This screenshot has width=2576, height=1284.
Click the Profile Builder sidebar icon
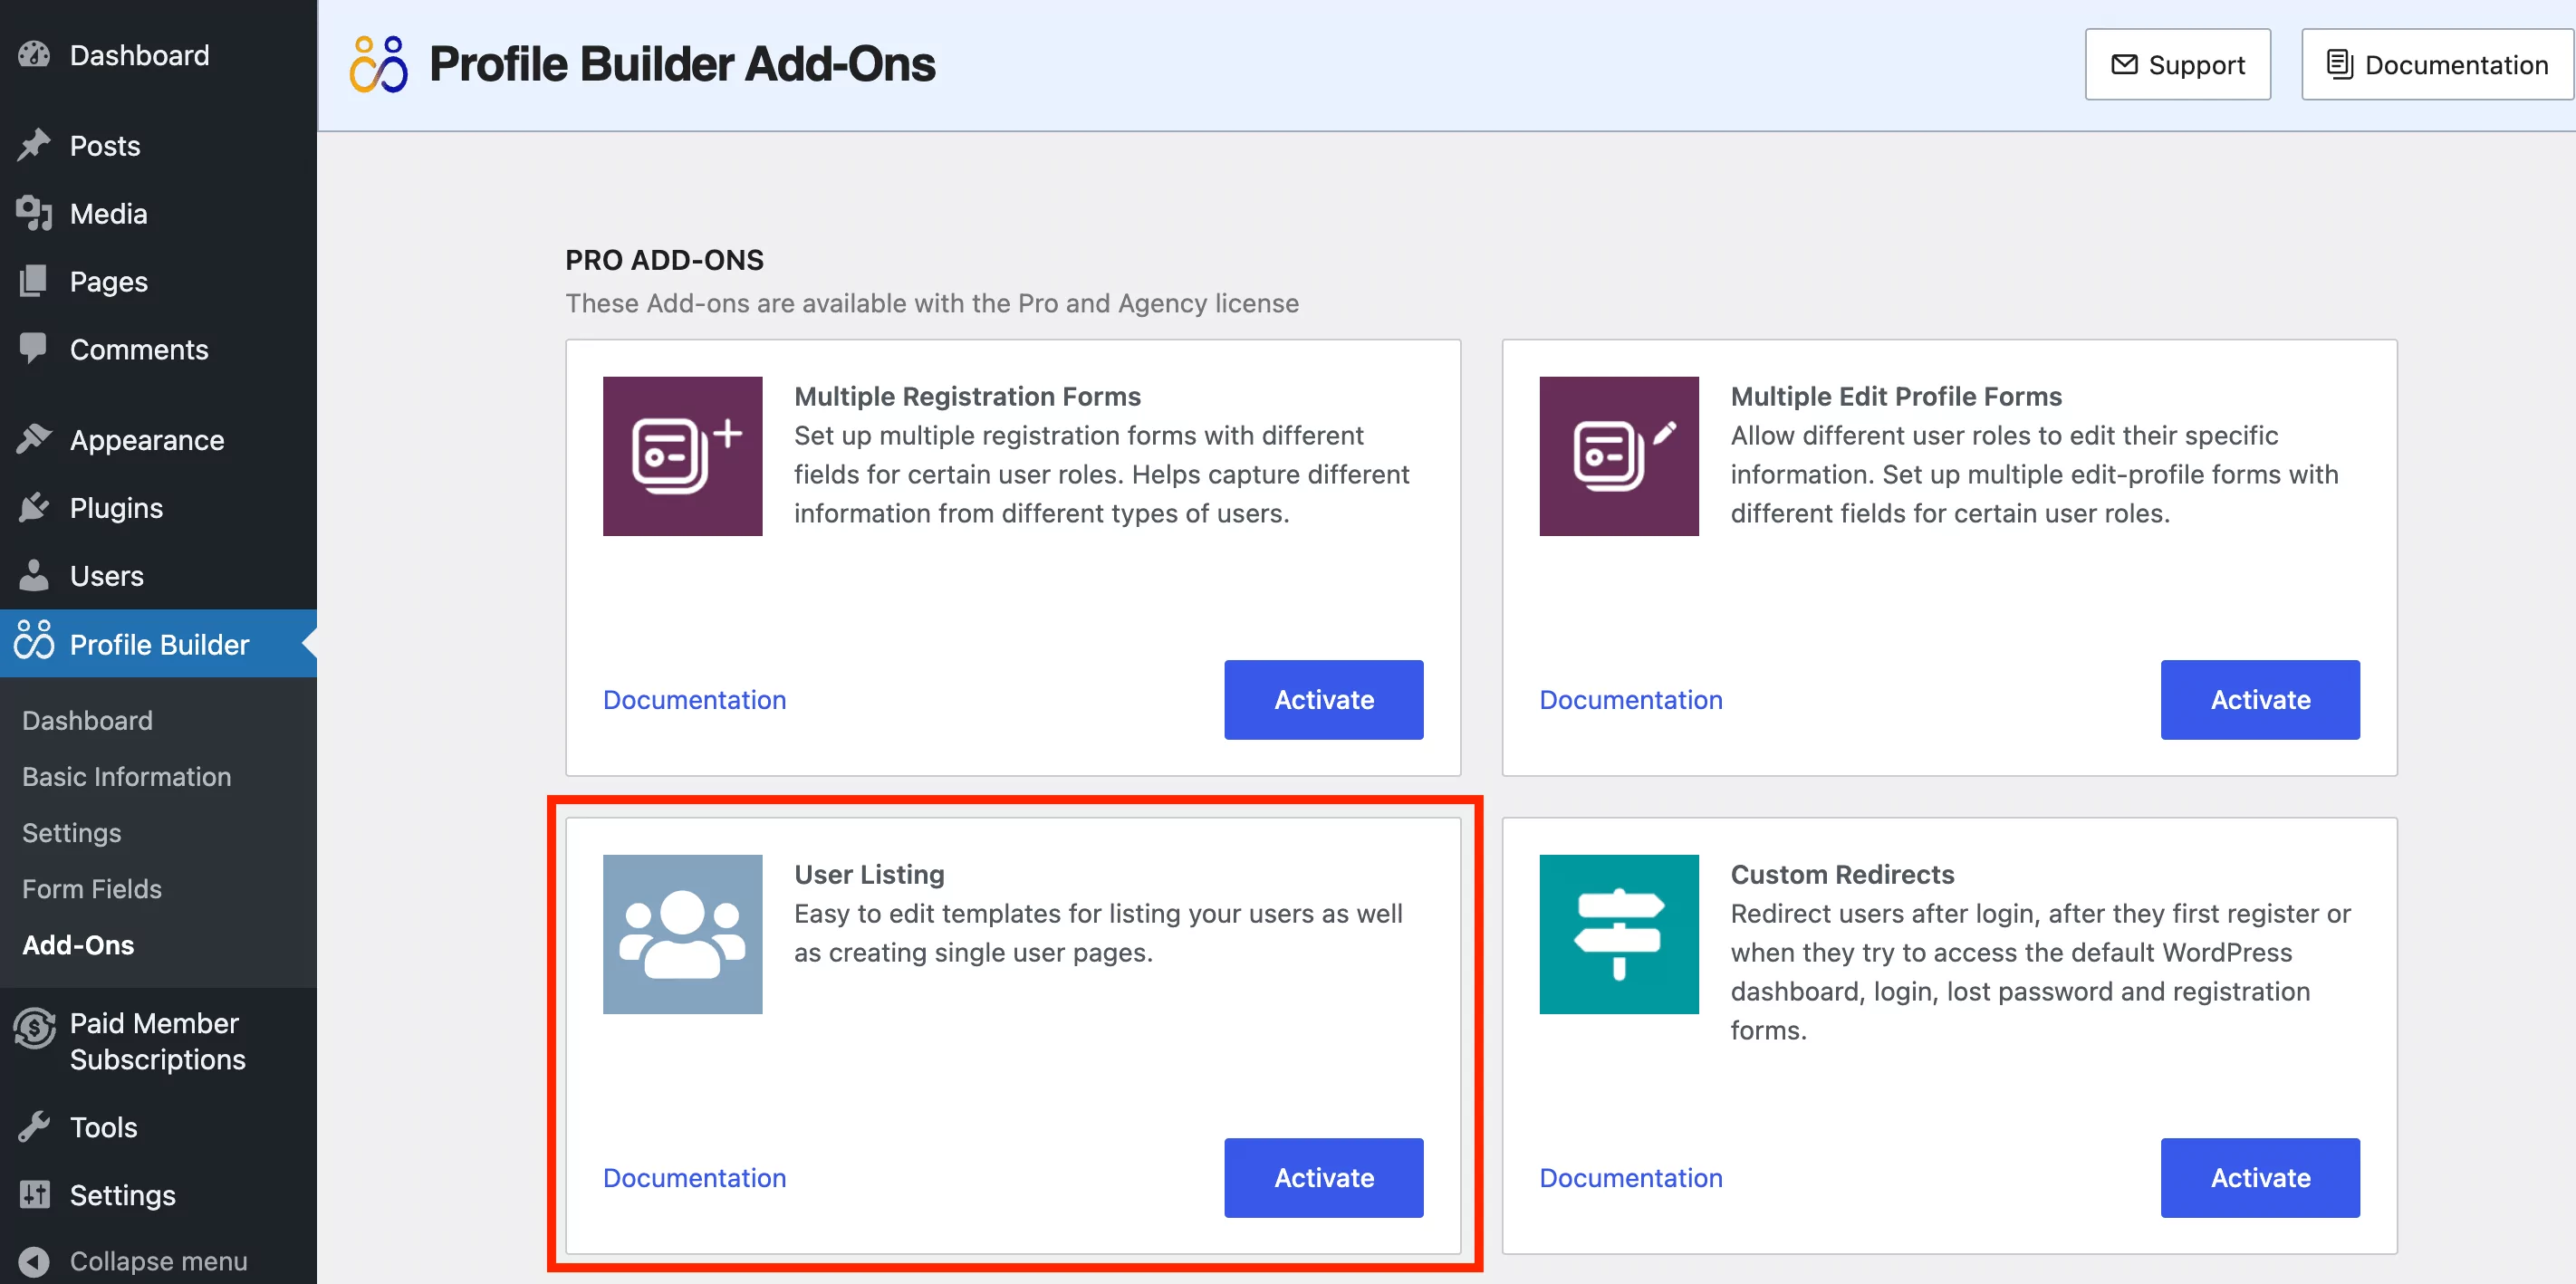(x=34, y=641)
